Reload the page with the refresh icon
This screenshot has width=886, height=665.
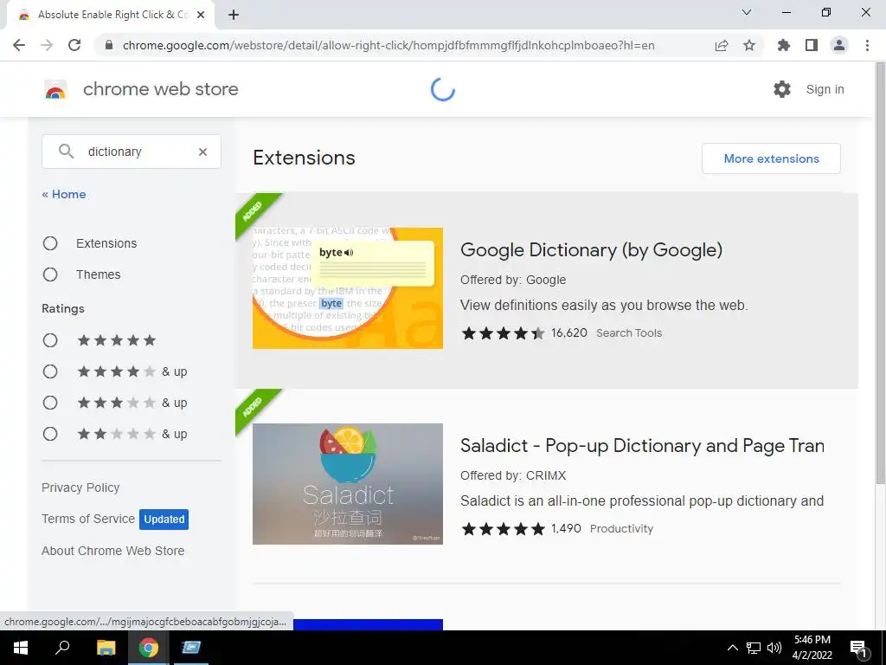74,45
